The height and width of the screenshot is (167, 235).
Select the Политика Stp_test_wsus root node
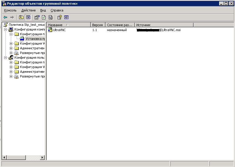[x=27, y=25]
